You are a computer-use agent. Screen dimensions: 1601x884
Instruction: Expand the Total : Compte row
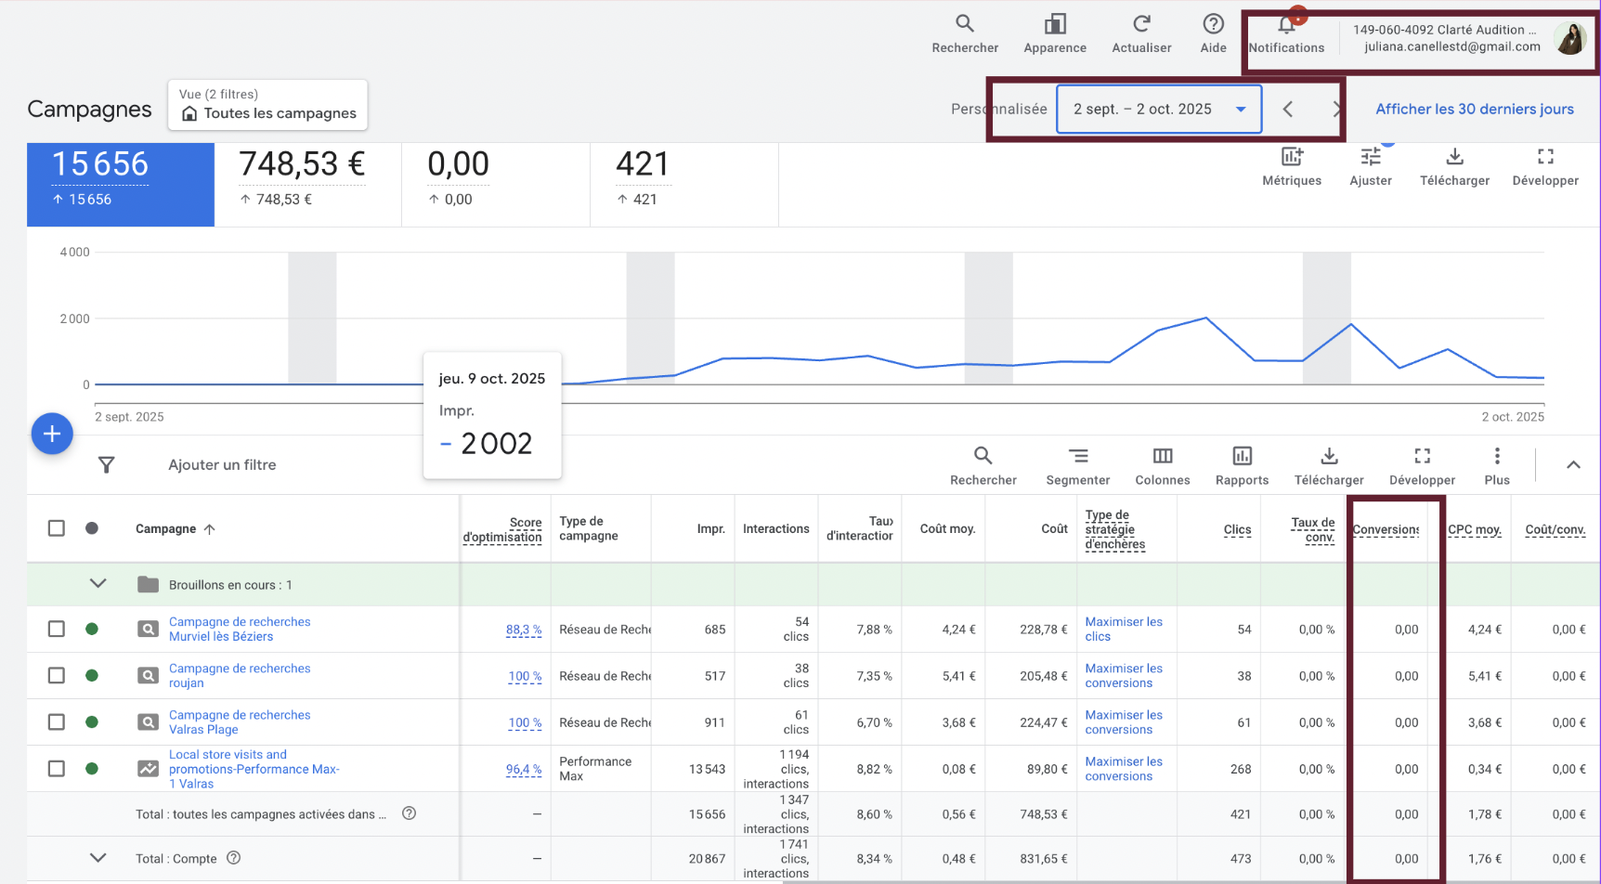point(98,857)
